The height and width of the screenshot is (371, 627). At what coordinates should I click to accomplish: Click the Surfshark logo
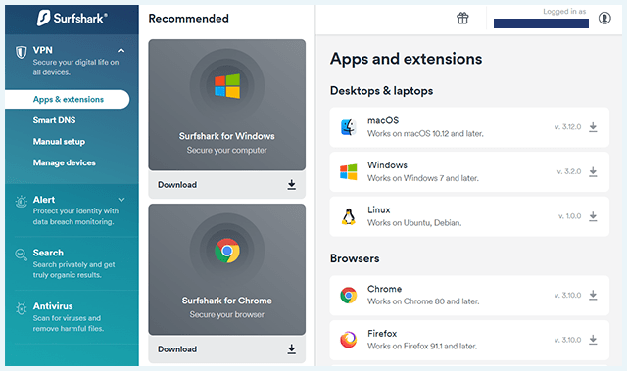pyautogui.click(x=72, y=18)
